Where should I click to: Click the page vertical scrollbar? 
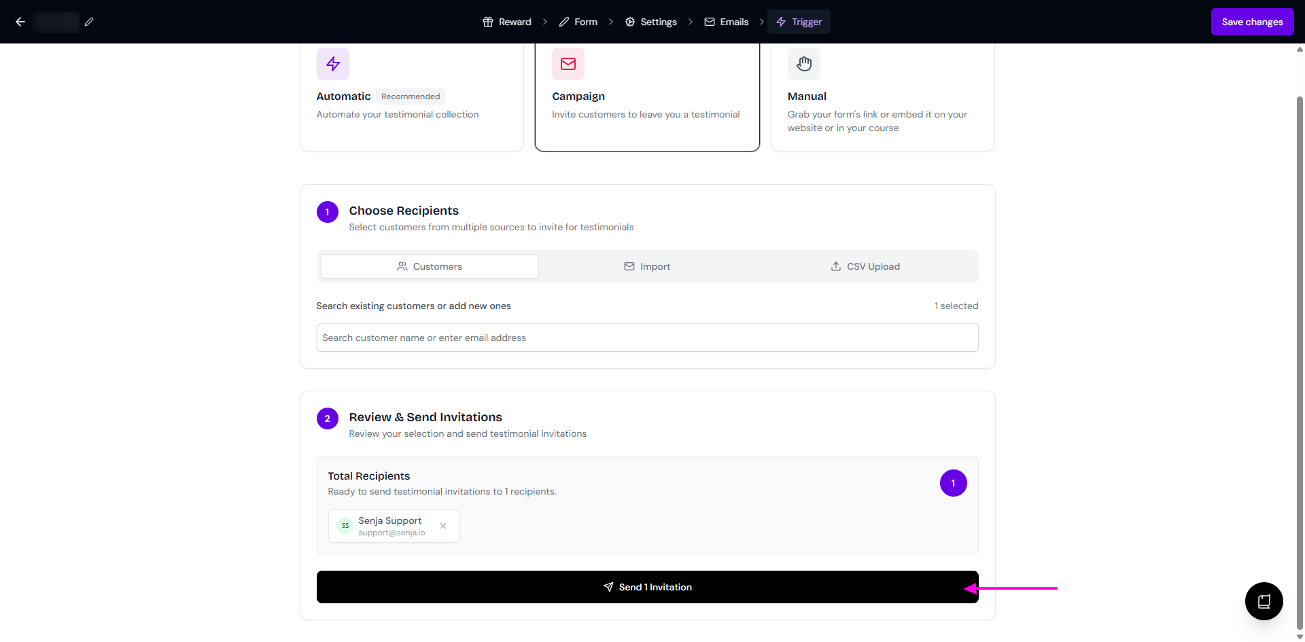1300,340
